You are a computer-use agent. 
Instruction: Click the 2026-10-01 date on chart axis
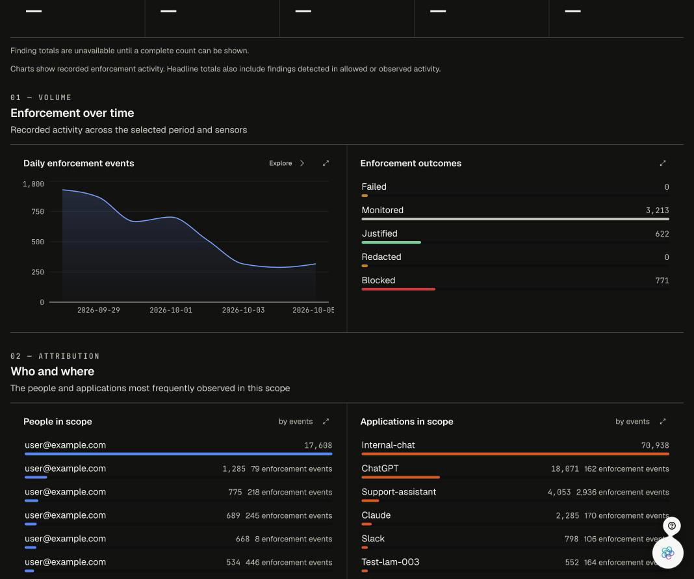point(171,311)
